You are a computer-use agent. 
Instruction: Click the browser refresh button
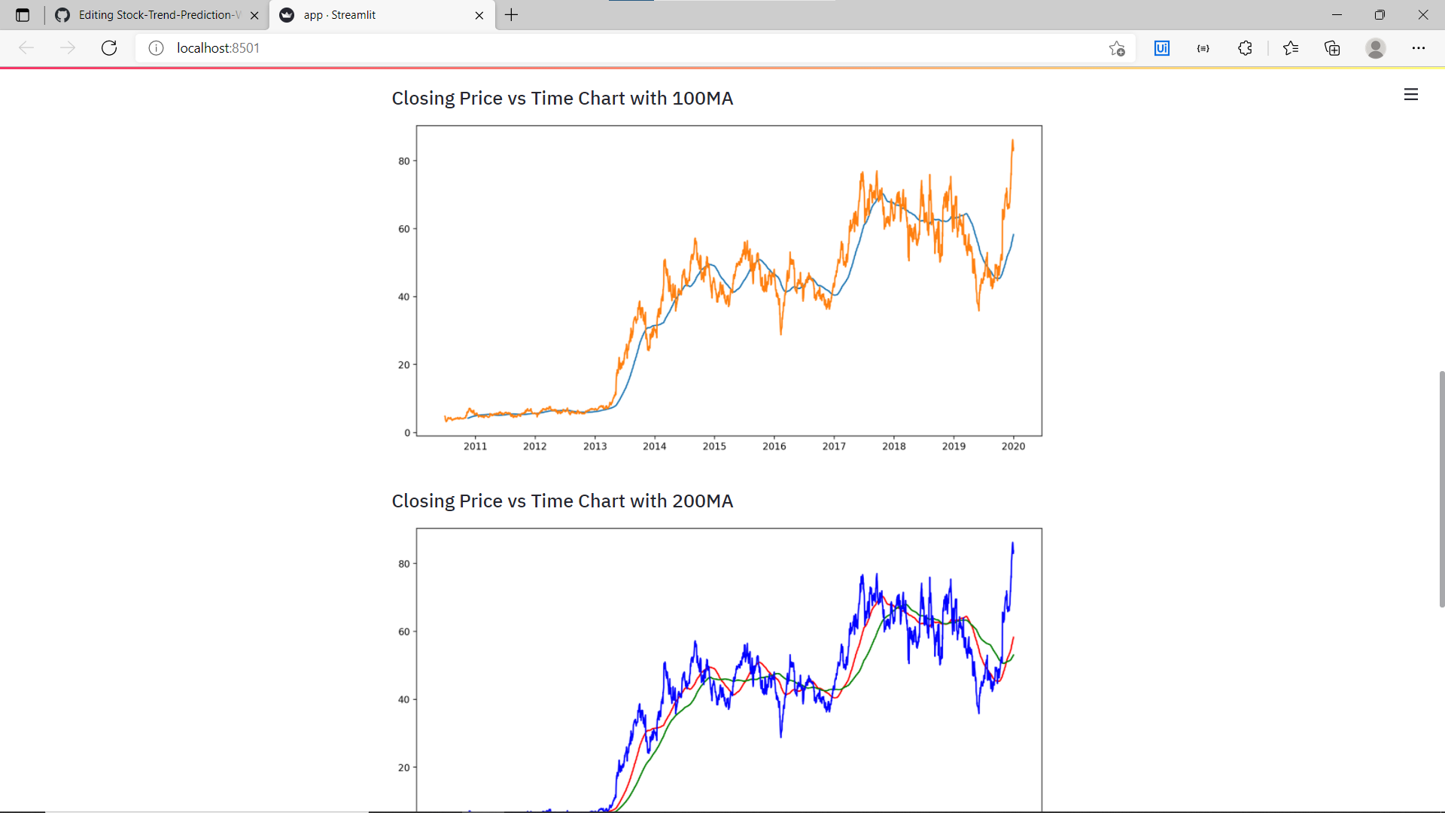coord(109,48)
